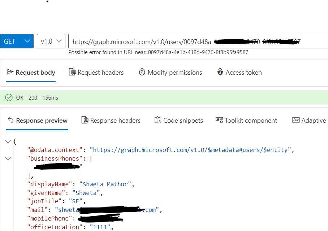The width and height of the screenshot is (328, 231).
Task: Open the Adaptive cards tab
Action: [309, 121]
